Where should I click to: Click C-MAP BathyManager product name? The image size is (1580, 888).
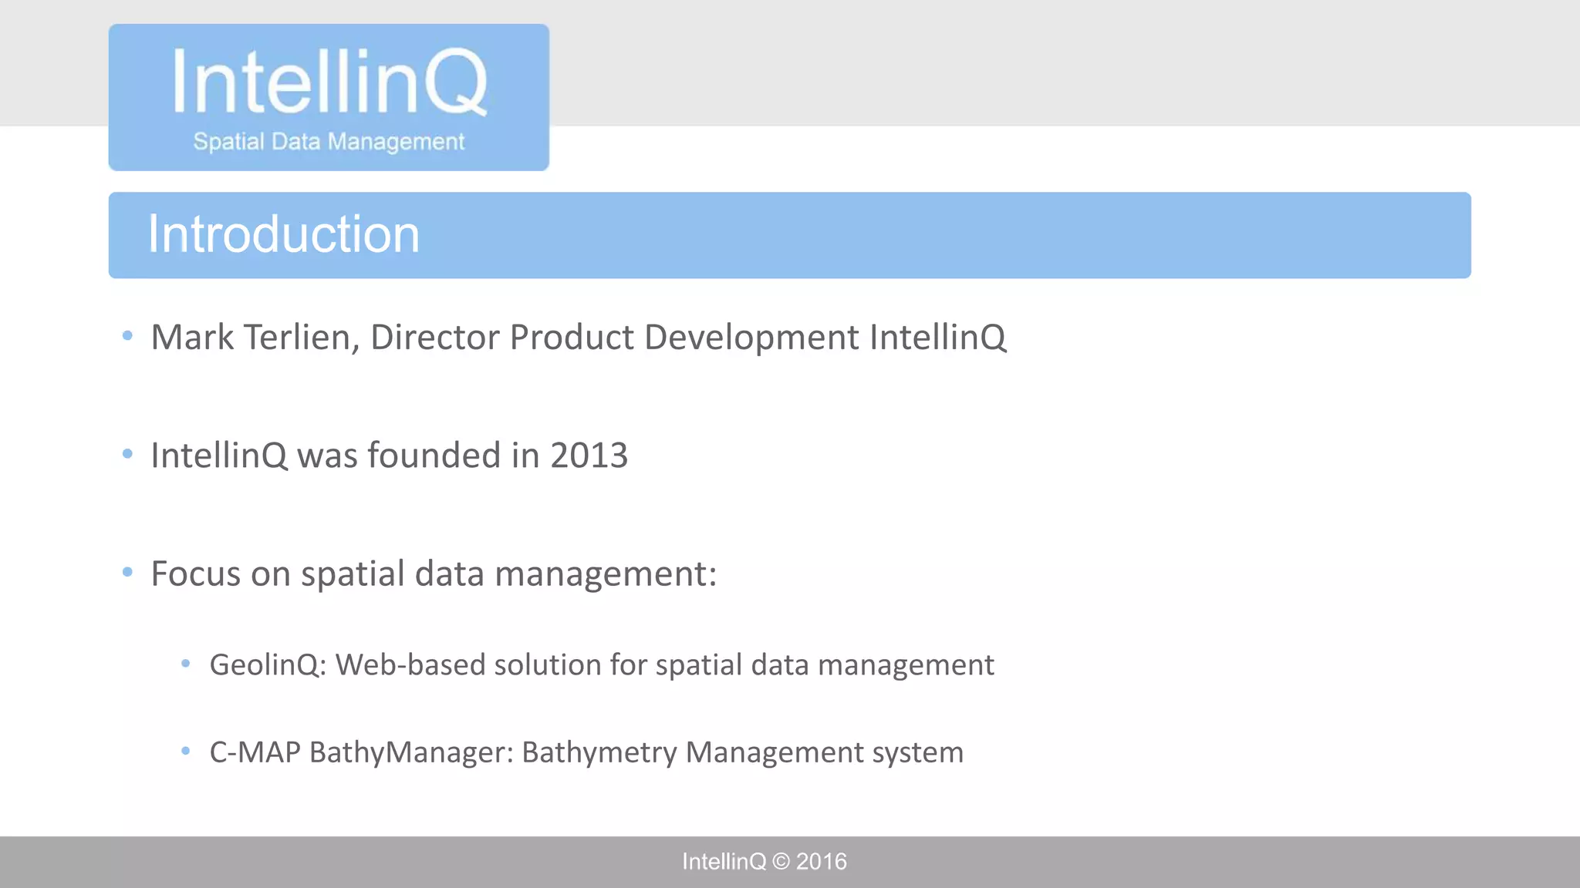pos(359,752)
